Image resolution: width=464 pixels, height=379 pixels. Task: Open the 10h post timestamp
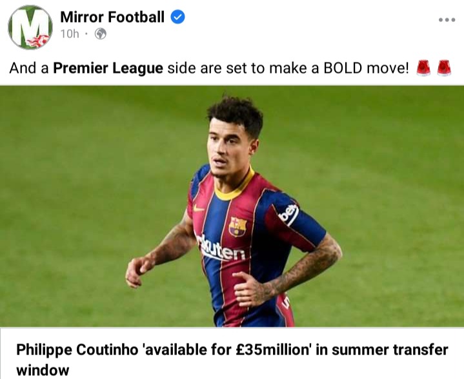(x=70, y=34)
